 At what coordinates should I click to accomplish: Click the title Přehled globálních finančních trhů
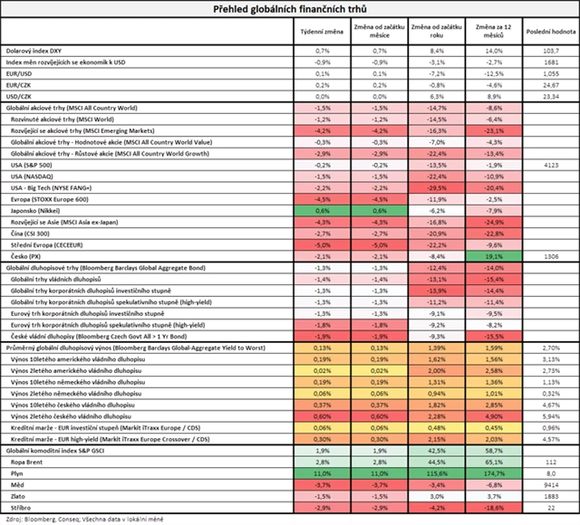[x=290, y=9]
